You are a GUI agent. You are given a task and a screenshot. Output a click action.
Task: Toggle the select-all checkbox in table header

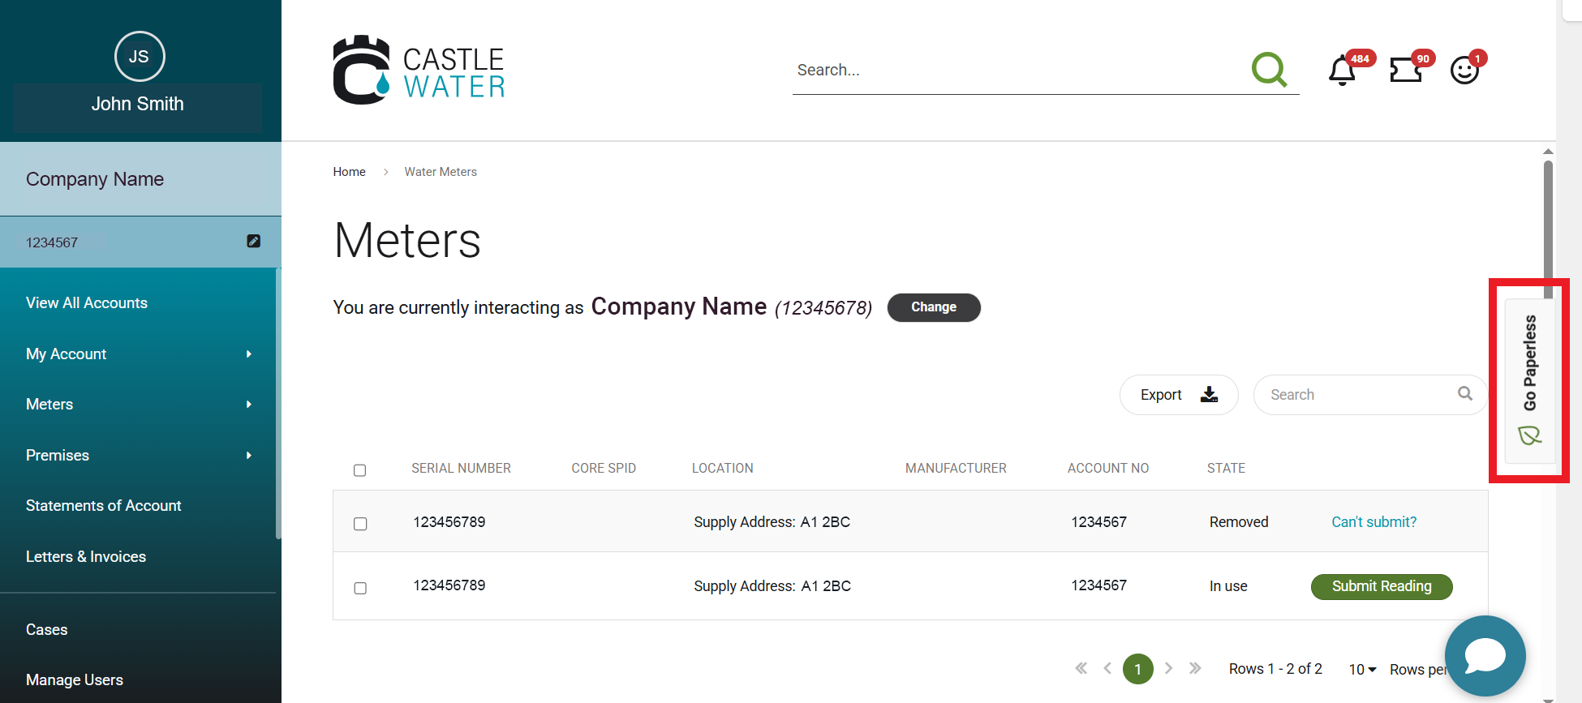(360, 470)
